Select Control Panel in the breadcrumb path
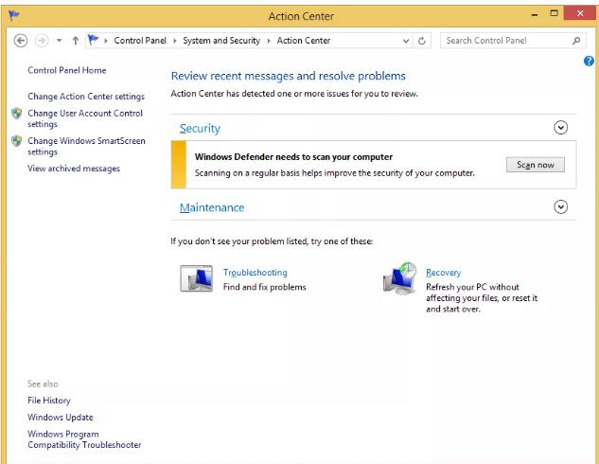 [x=140, y=41]
